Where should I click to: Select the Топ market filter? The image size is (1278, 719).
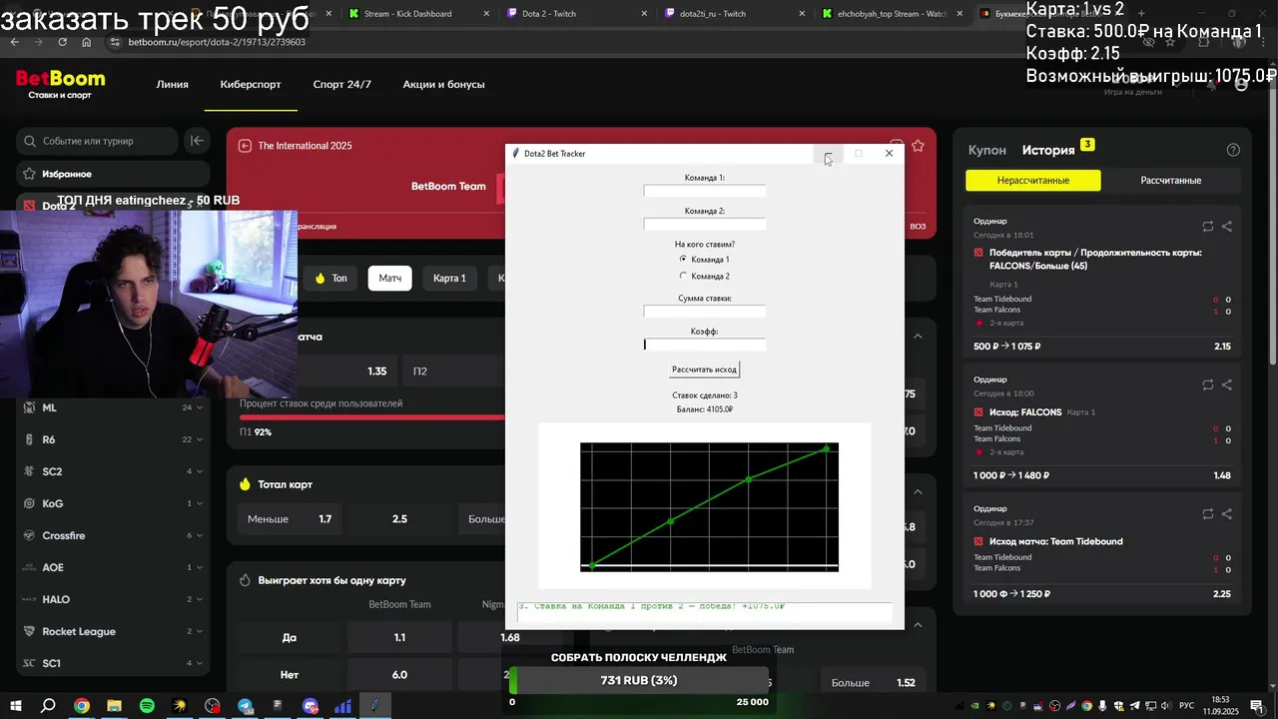[331, 278]
